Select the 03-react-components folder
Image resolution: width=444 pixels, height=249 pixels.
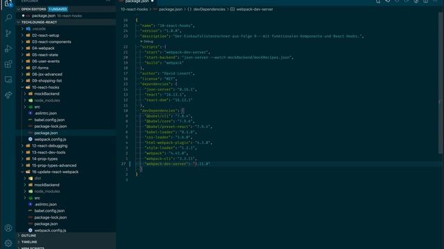(51, 41)
